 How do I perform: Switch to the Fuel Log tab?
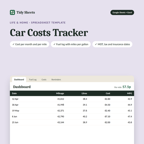(33, 79)
